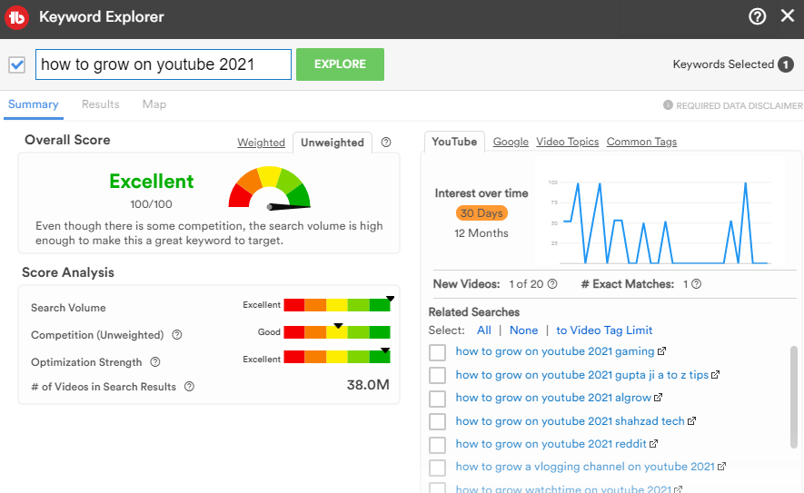Click the keyword search input field
This screenshot has width=804, height=493.
164,64
